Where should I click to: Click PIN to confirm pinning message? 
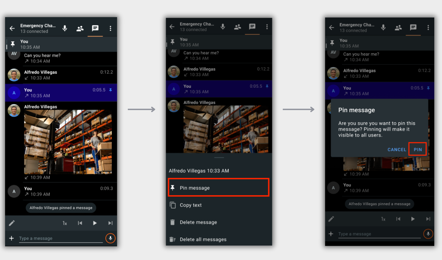418,149
